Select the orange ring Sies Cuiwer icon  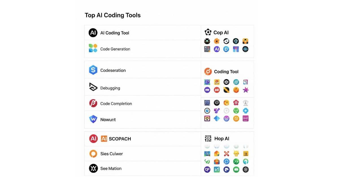(93, 154)
